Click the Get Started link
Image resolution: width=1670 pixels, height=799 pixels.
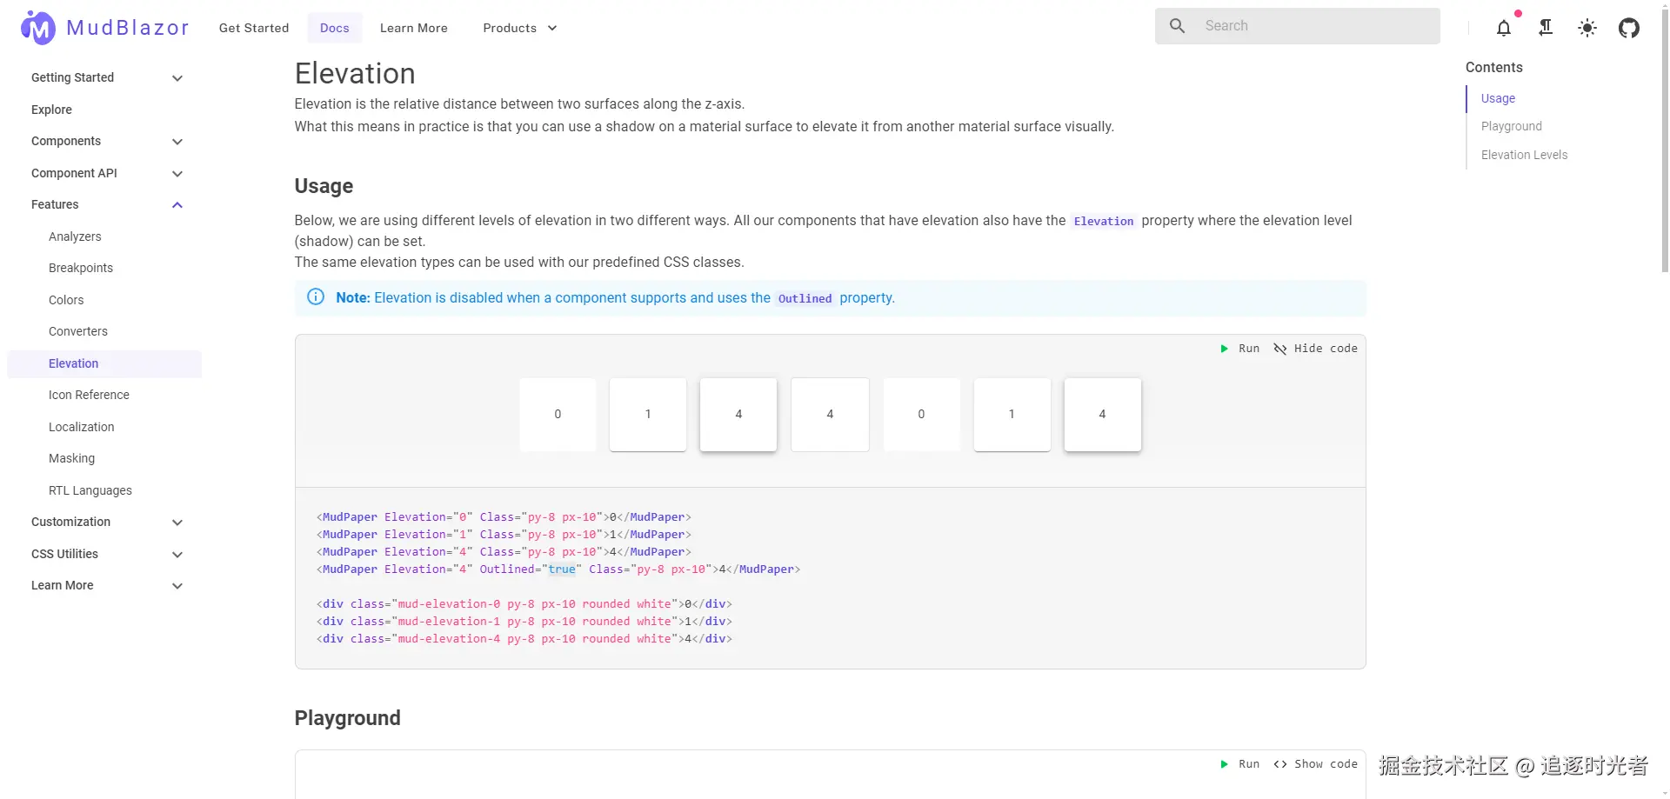tap(254, 28)
